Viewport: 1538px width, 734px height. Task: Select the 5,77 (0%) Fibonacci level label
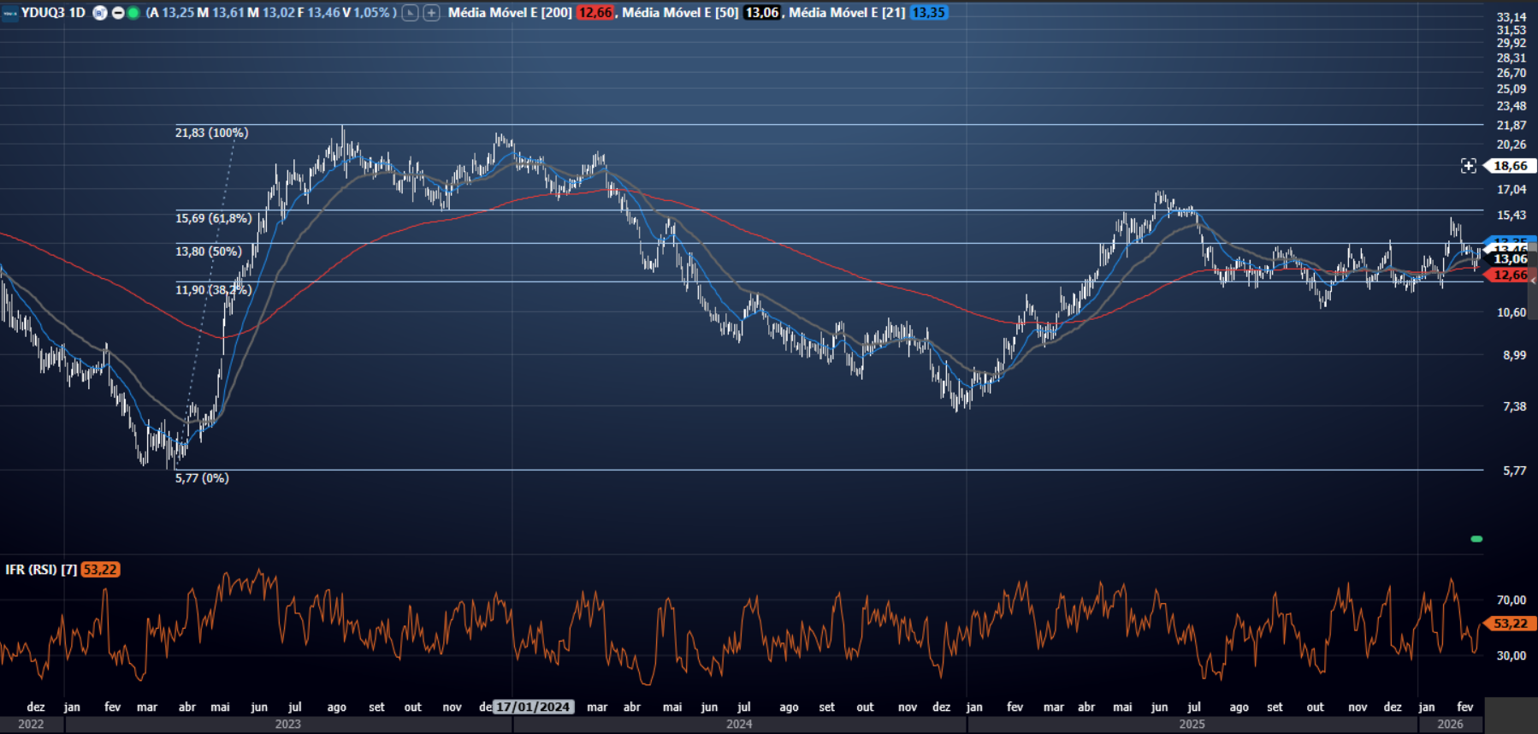click(x=202, y=478)
